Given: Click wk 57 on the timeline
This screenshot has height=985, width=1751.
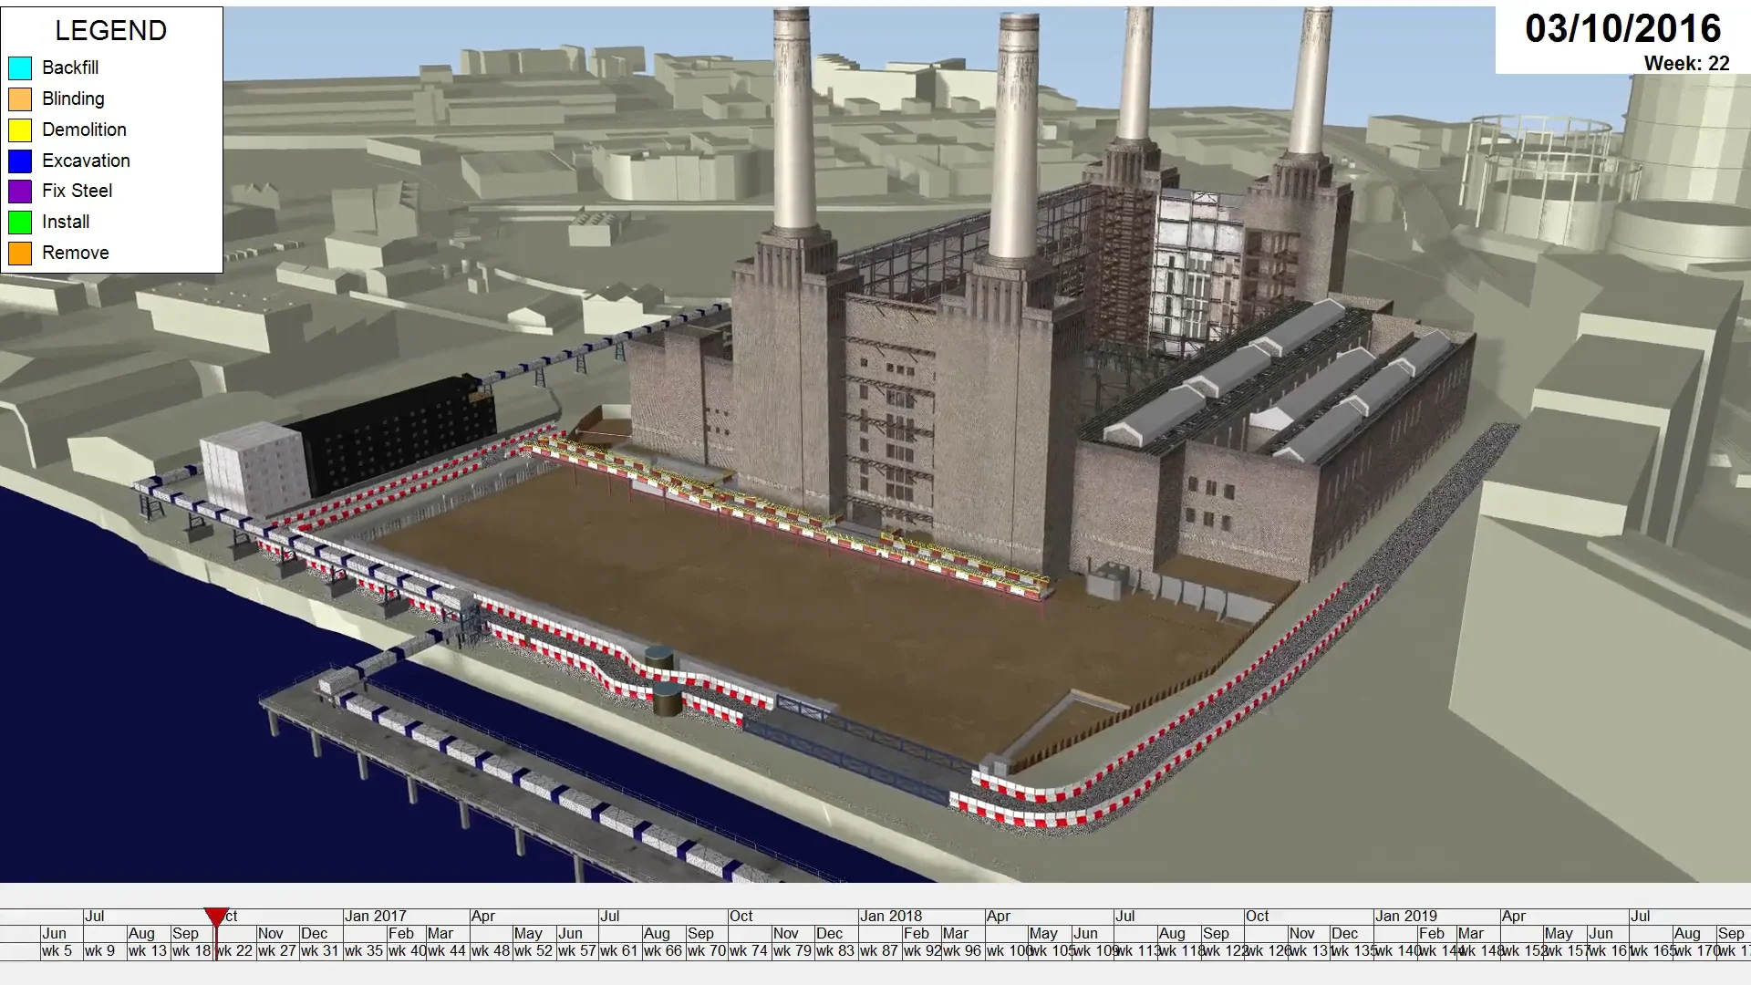Looking at the screenshot, I should tap(577, 950).
